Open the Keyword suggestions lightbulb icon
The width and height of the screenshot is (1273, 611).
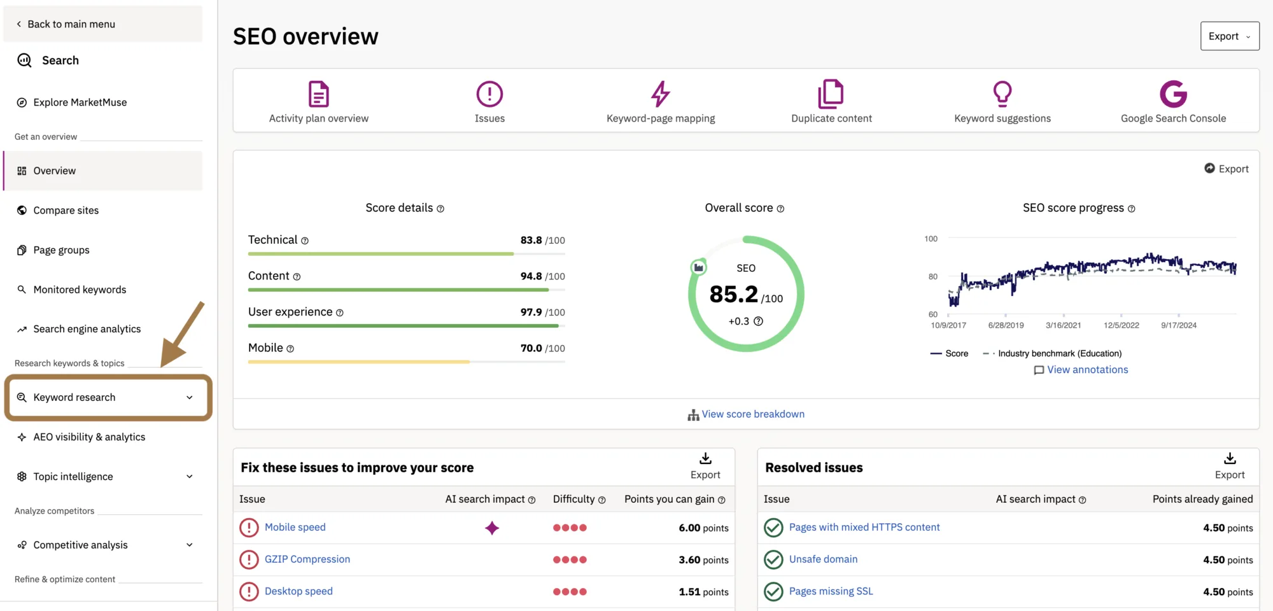click(x=1002, y=94)
